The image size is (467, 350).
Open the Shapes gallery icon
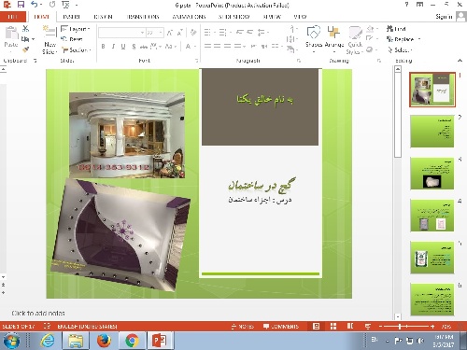point(314,32)
